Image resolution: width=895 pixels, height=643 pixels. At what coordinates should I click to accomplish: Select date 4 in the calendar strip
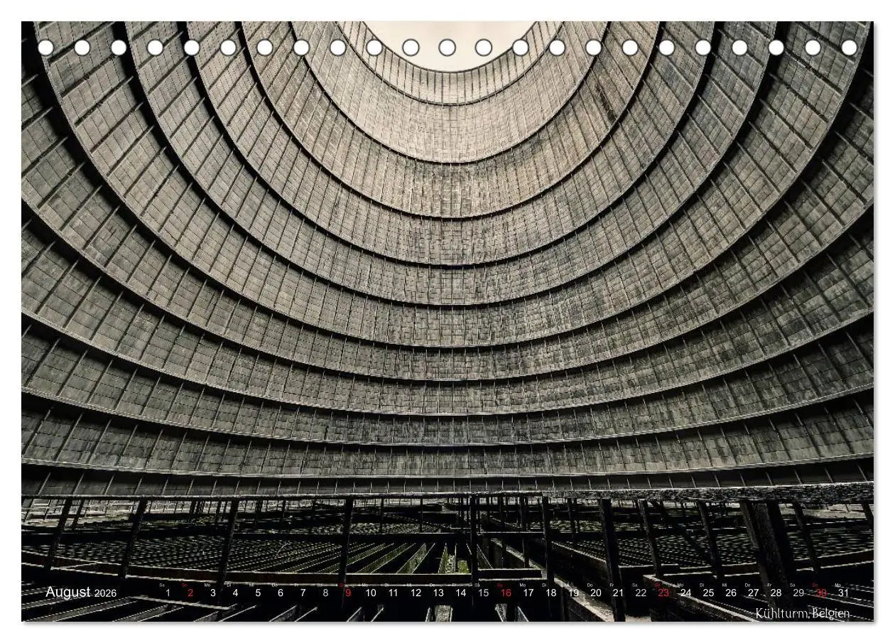pos(235,593)
